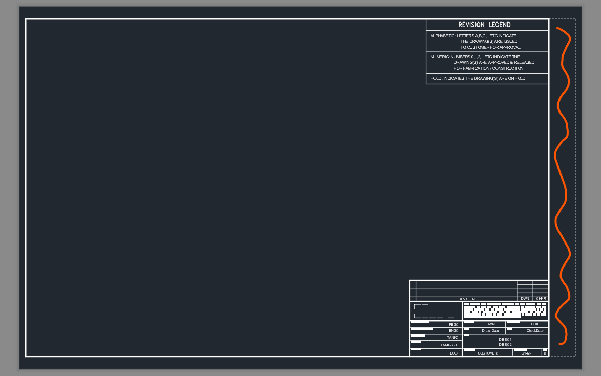Select the REVISION table header row

[466, 299]
